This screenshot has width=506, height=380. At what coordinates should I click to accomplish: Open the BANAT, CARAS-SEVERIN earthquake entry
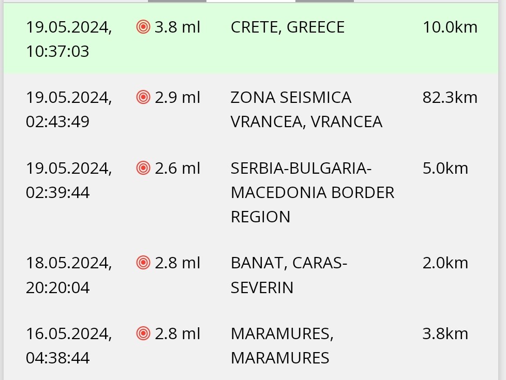coord(288,275)
